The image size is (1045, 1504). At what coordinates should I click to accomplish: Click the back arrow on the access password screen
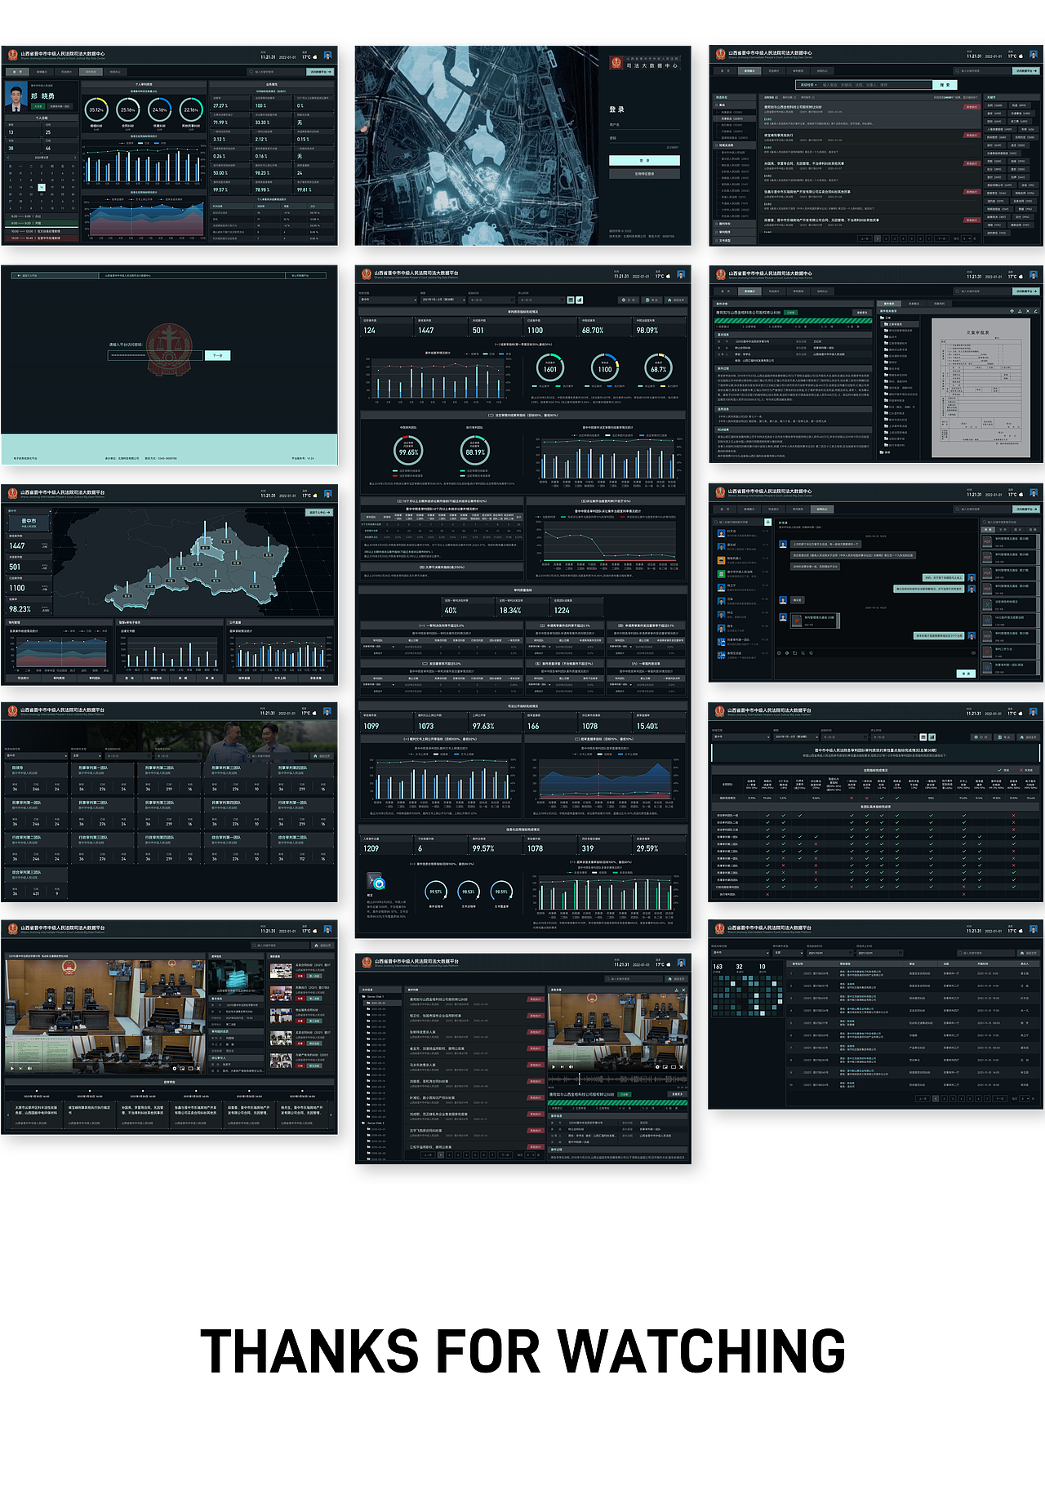click(17, 275)
